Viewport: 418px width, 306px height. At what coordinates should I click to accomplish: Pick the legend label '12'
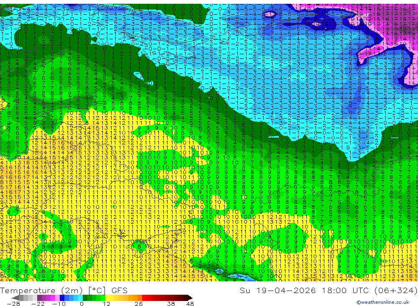coord(107,304)
